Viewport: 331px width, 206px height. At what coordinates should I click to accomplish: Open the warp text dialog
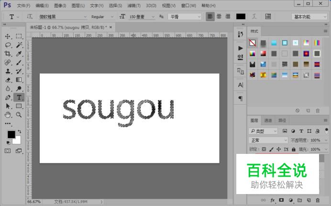point(254,16)
